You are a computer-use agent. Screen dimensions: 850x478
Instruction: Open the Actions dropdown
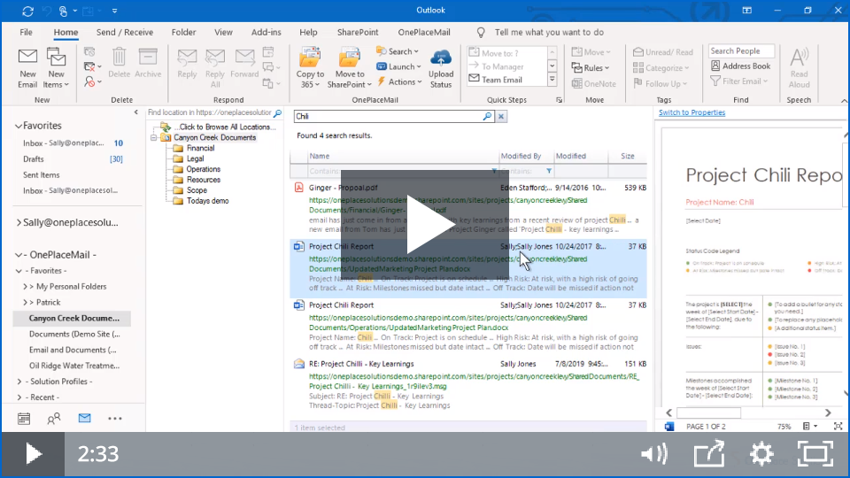(399, 81)
